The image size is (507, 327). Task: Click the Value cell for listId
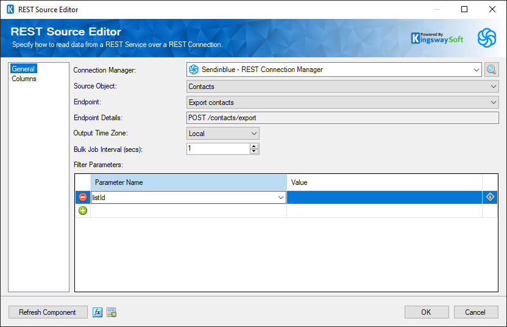tap(384, 197)
